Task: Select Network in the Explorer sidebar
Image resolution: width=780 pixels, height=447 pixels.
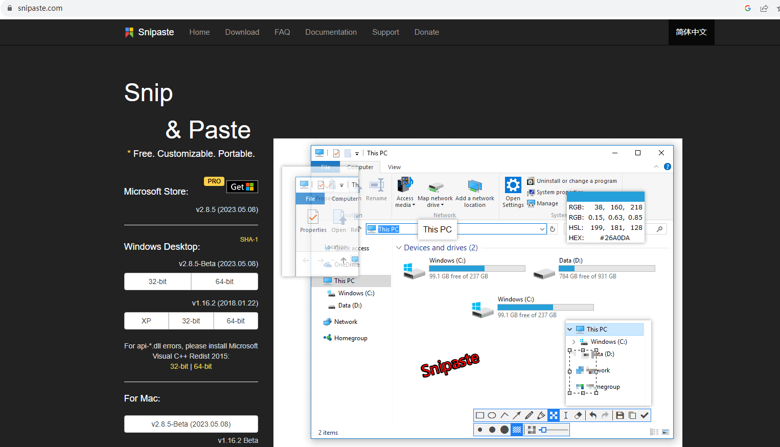Action: point(340,322)
